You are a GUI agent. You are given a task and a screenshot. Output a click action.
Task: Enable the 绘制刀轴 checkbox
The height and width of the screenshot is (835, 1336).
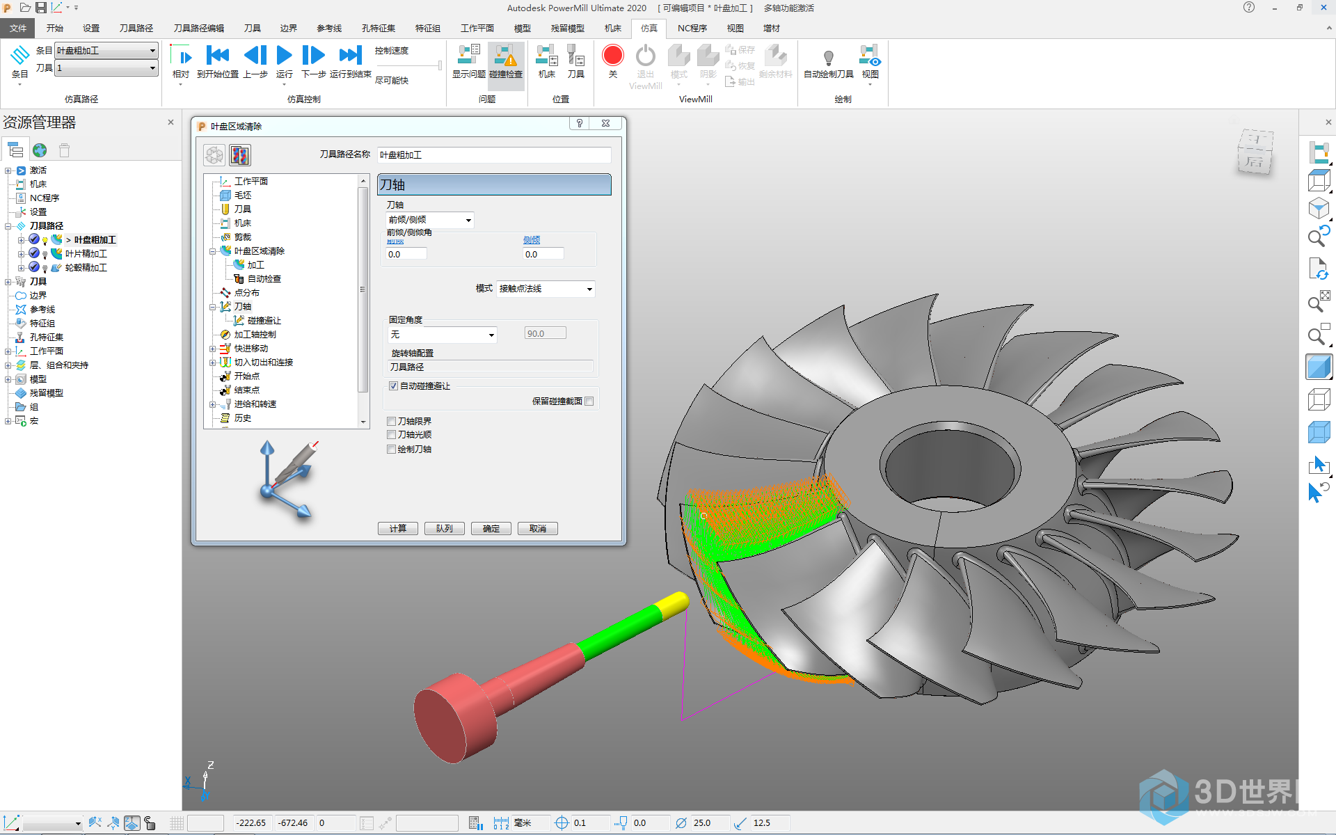pyautogui.click(x=392, y=450)
